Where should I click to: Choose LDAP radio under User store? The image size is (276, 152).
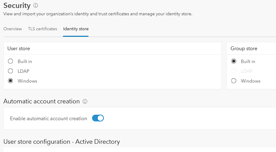[x=10, y=71]
